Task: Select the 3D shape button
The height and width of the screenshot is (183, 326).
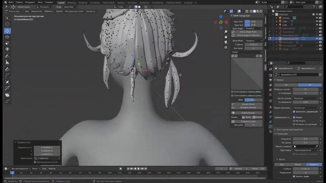Action: tap(310, 85)
